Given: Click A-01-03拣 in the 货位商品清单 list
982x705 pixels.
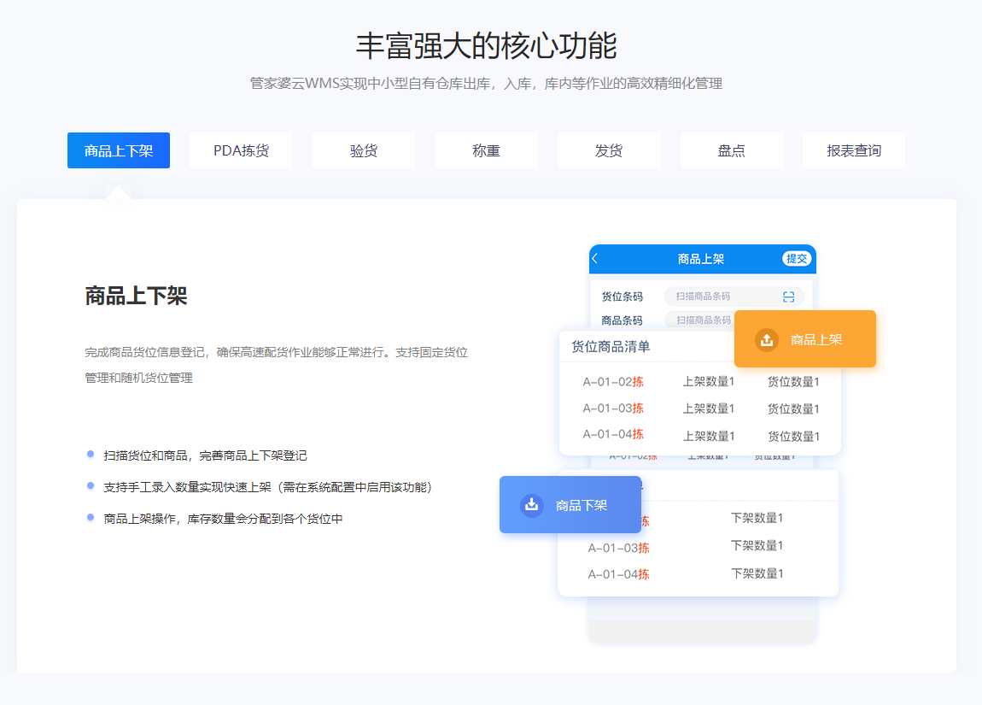Looking at the screenshot, I should 613,408.
